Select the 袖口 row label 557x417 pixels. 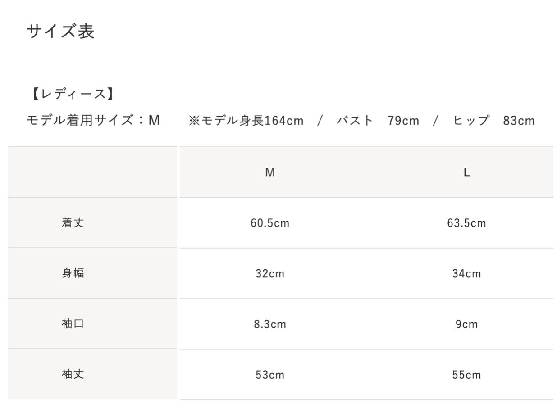(73, 324)
